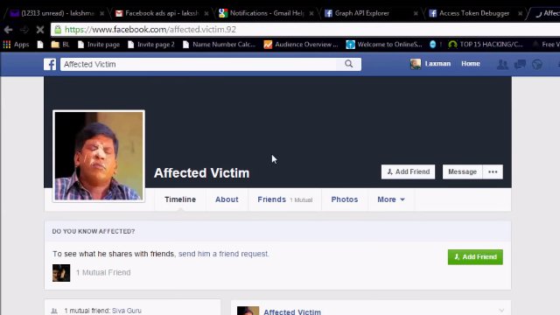The width and height of the screenshot is (560, 315).
Task: Switch to the Facebook ads api Gmail tab
Action: tap(161, 14)
